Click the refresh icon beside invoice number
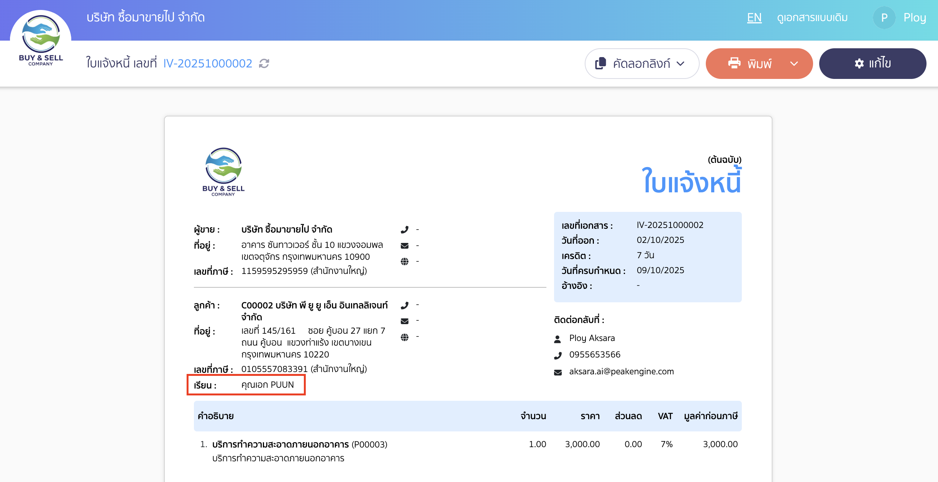 [x=264, y=64]
